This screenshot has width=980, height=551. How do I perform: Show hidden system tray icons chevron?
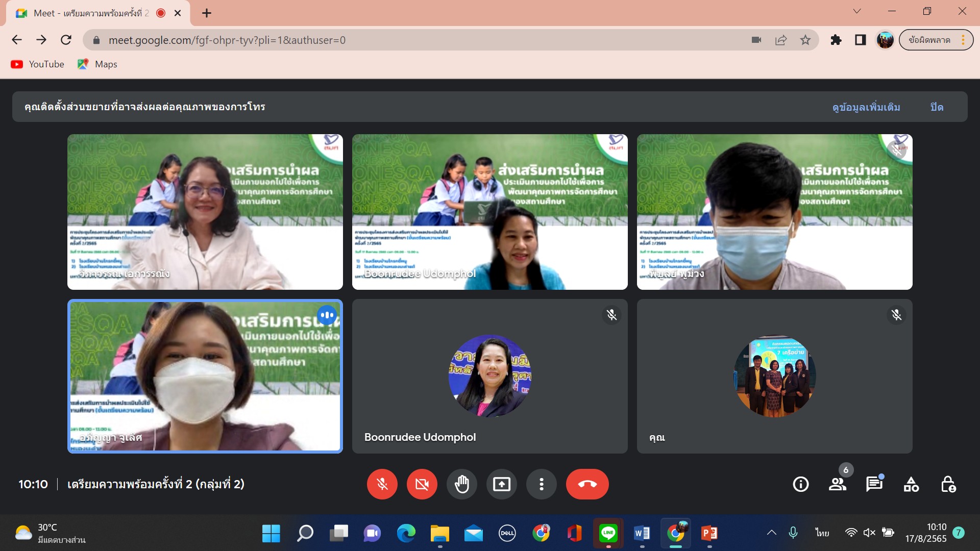tap(771, 533)
